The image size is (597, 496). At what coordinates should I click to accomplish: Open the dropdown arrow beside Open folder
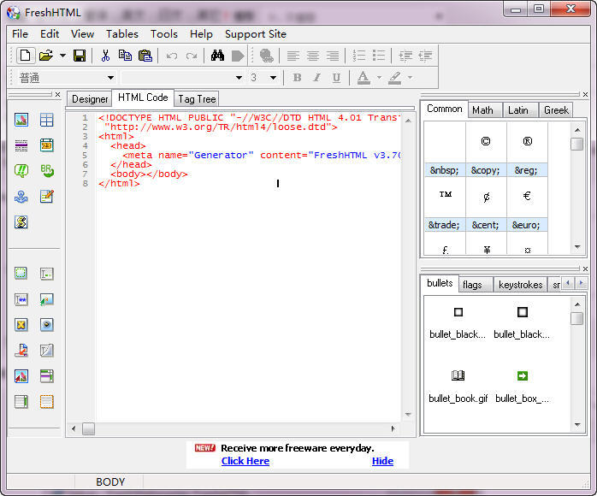coord(62,56)
